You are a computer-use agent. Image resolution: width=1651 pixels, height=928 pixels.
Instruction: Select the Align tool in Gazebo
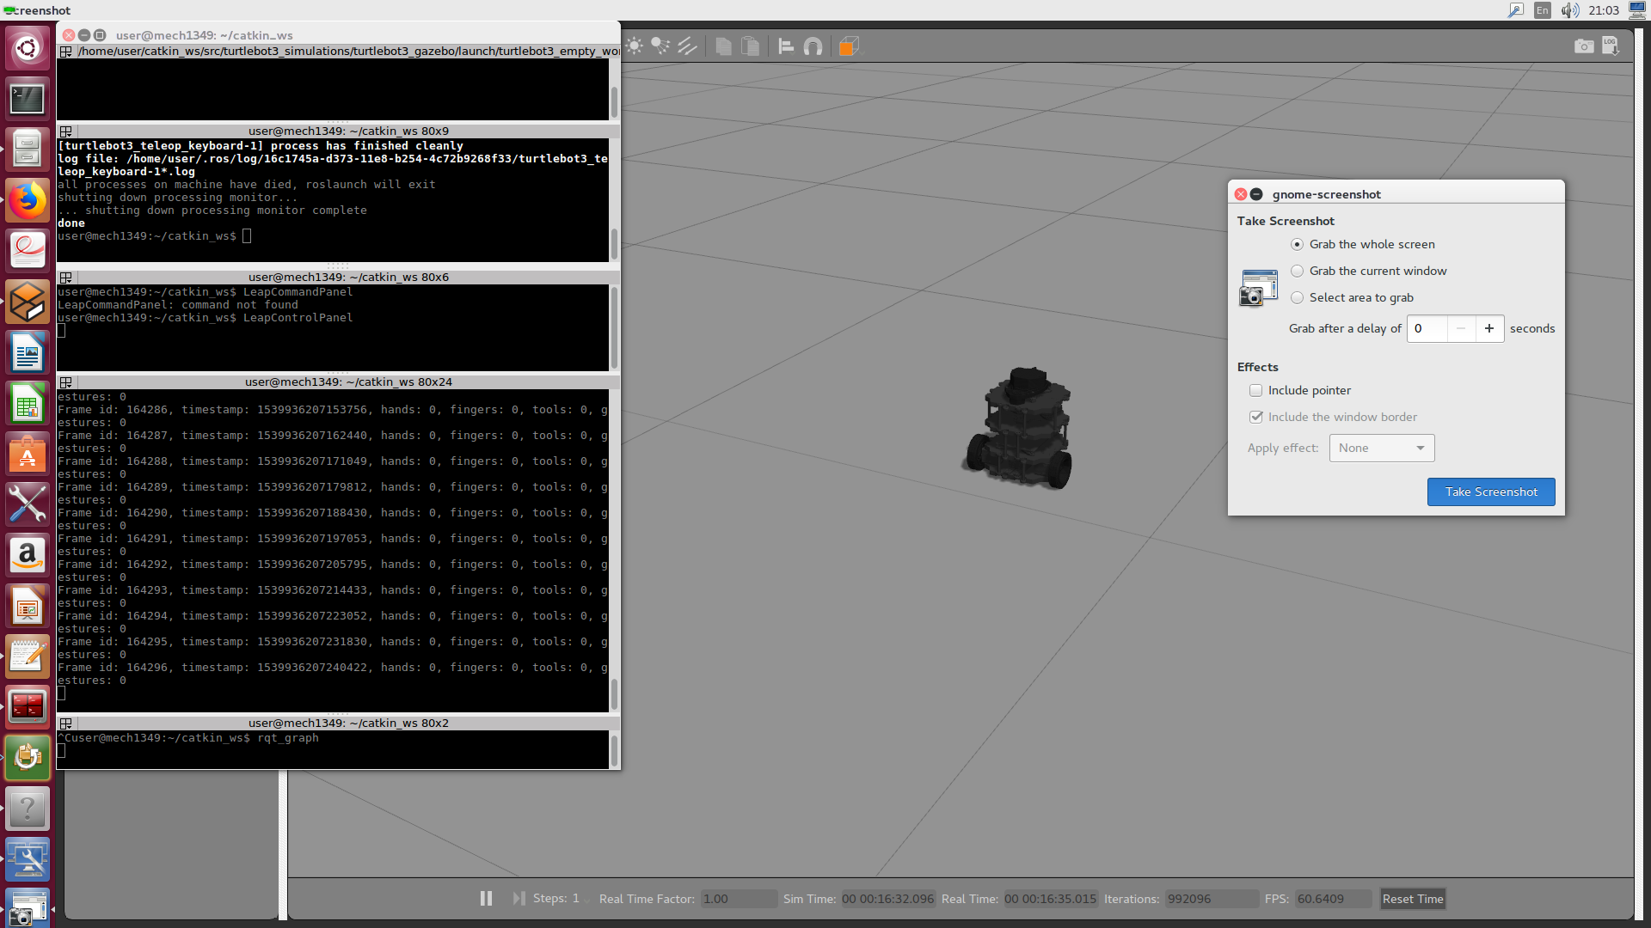pos(784,46)
